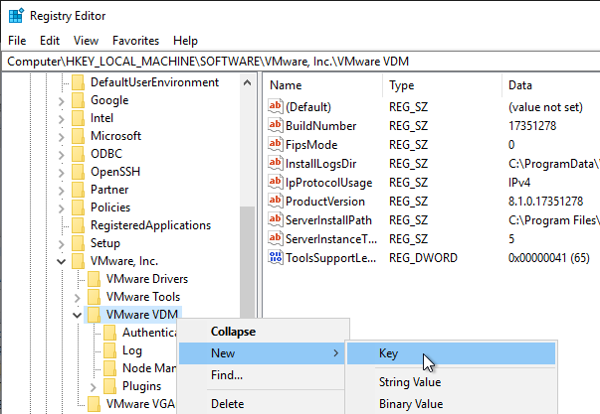Collapse the VMware, Inc. key
The width and height of the screenshot is (600, 414).
coord(62,262)
